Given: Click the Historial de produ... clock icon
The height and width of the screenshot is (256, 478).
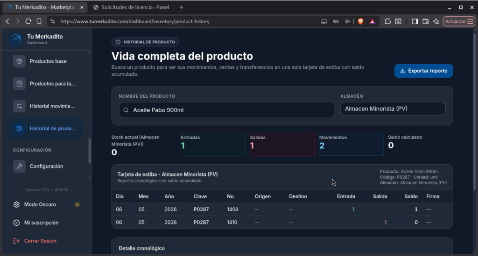Looking at the screenshot, I should pyautogui.click(x=19, y=128).
